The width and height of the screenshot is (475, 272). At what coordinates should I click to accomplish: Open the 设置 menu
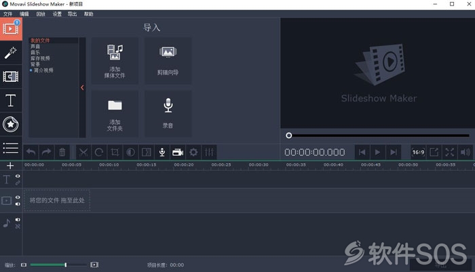(57, 14)
